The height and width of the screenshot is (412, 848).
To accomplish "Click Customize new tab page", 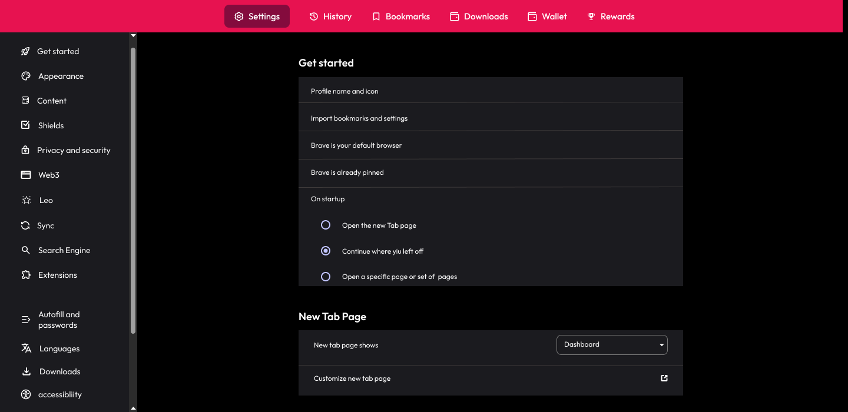I will point(352,378).
